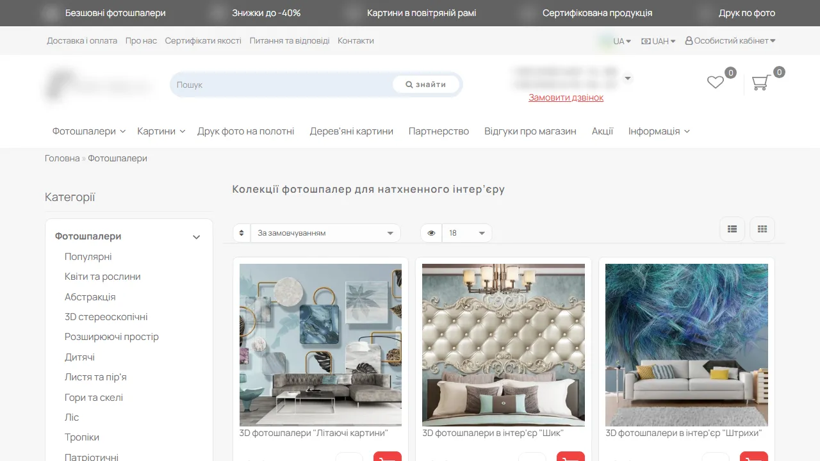Image resolution: width=820 pixels, height=461 pixels.
Task: Open the "Шик" product thumbnail
Action: [x=504, y=345]
